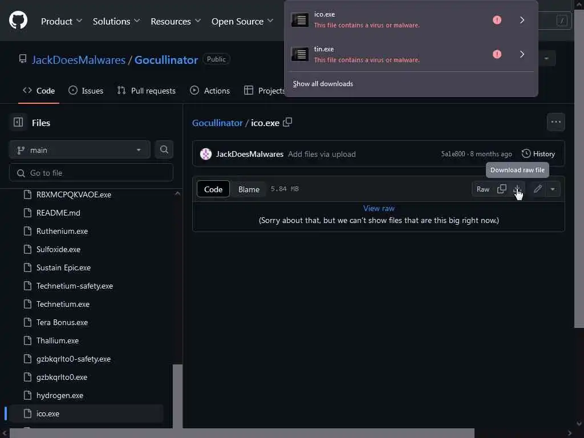Open gzbkqrlto0-safety.exe in the file tree

pos(74,359)
